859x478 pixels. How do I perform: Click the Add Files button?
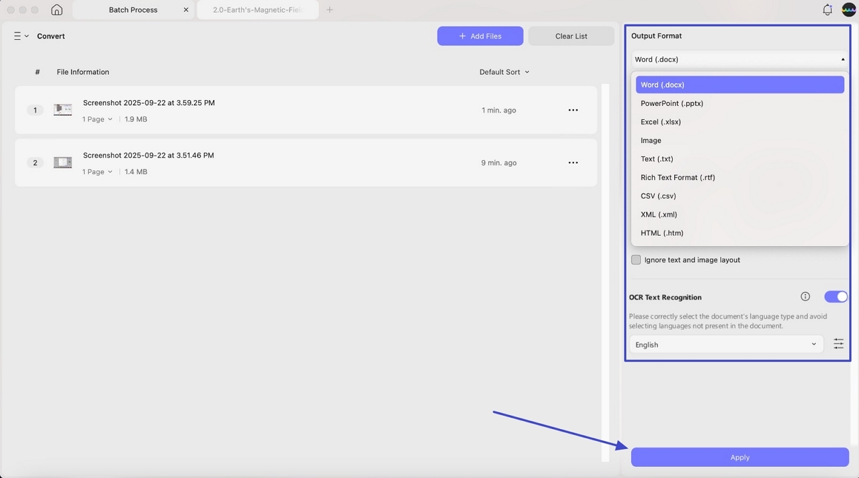(x=480, y=36)
